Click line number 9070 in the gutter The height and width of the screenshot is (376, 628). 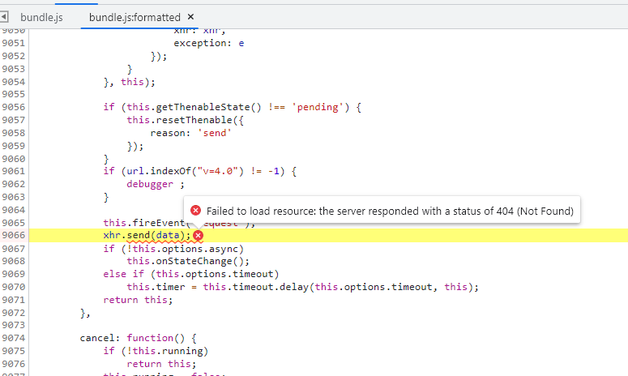pos(13,287)
